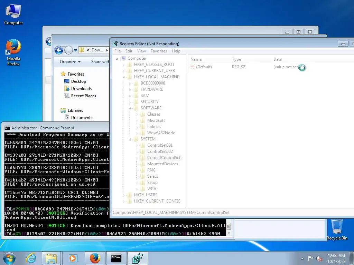Select the CurrentControlSet key
This screenshot has width=354, height=265.
pyautogui.click(x=164, y=157)
